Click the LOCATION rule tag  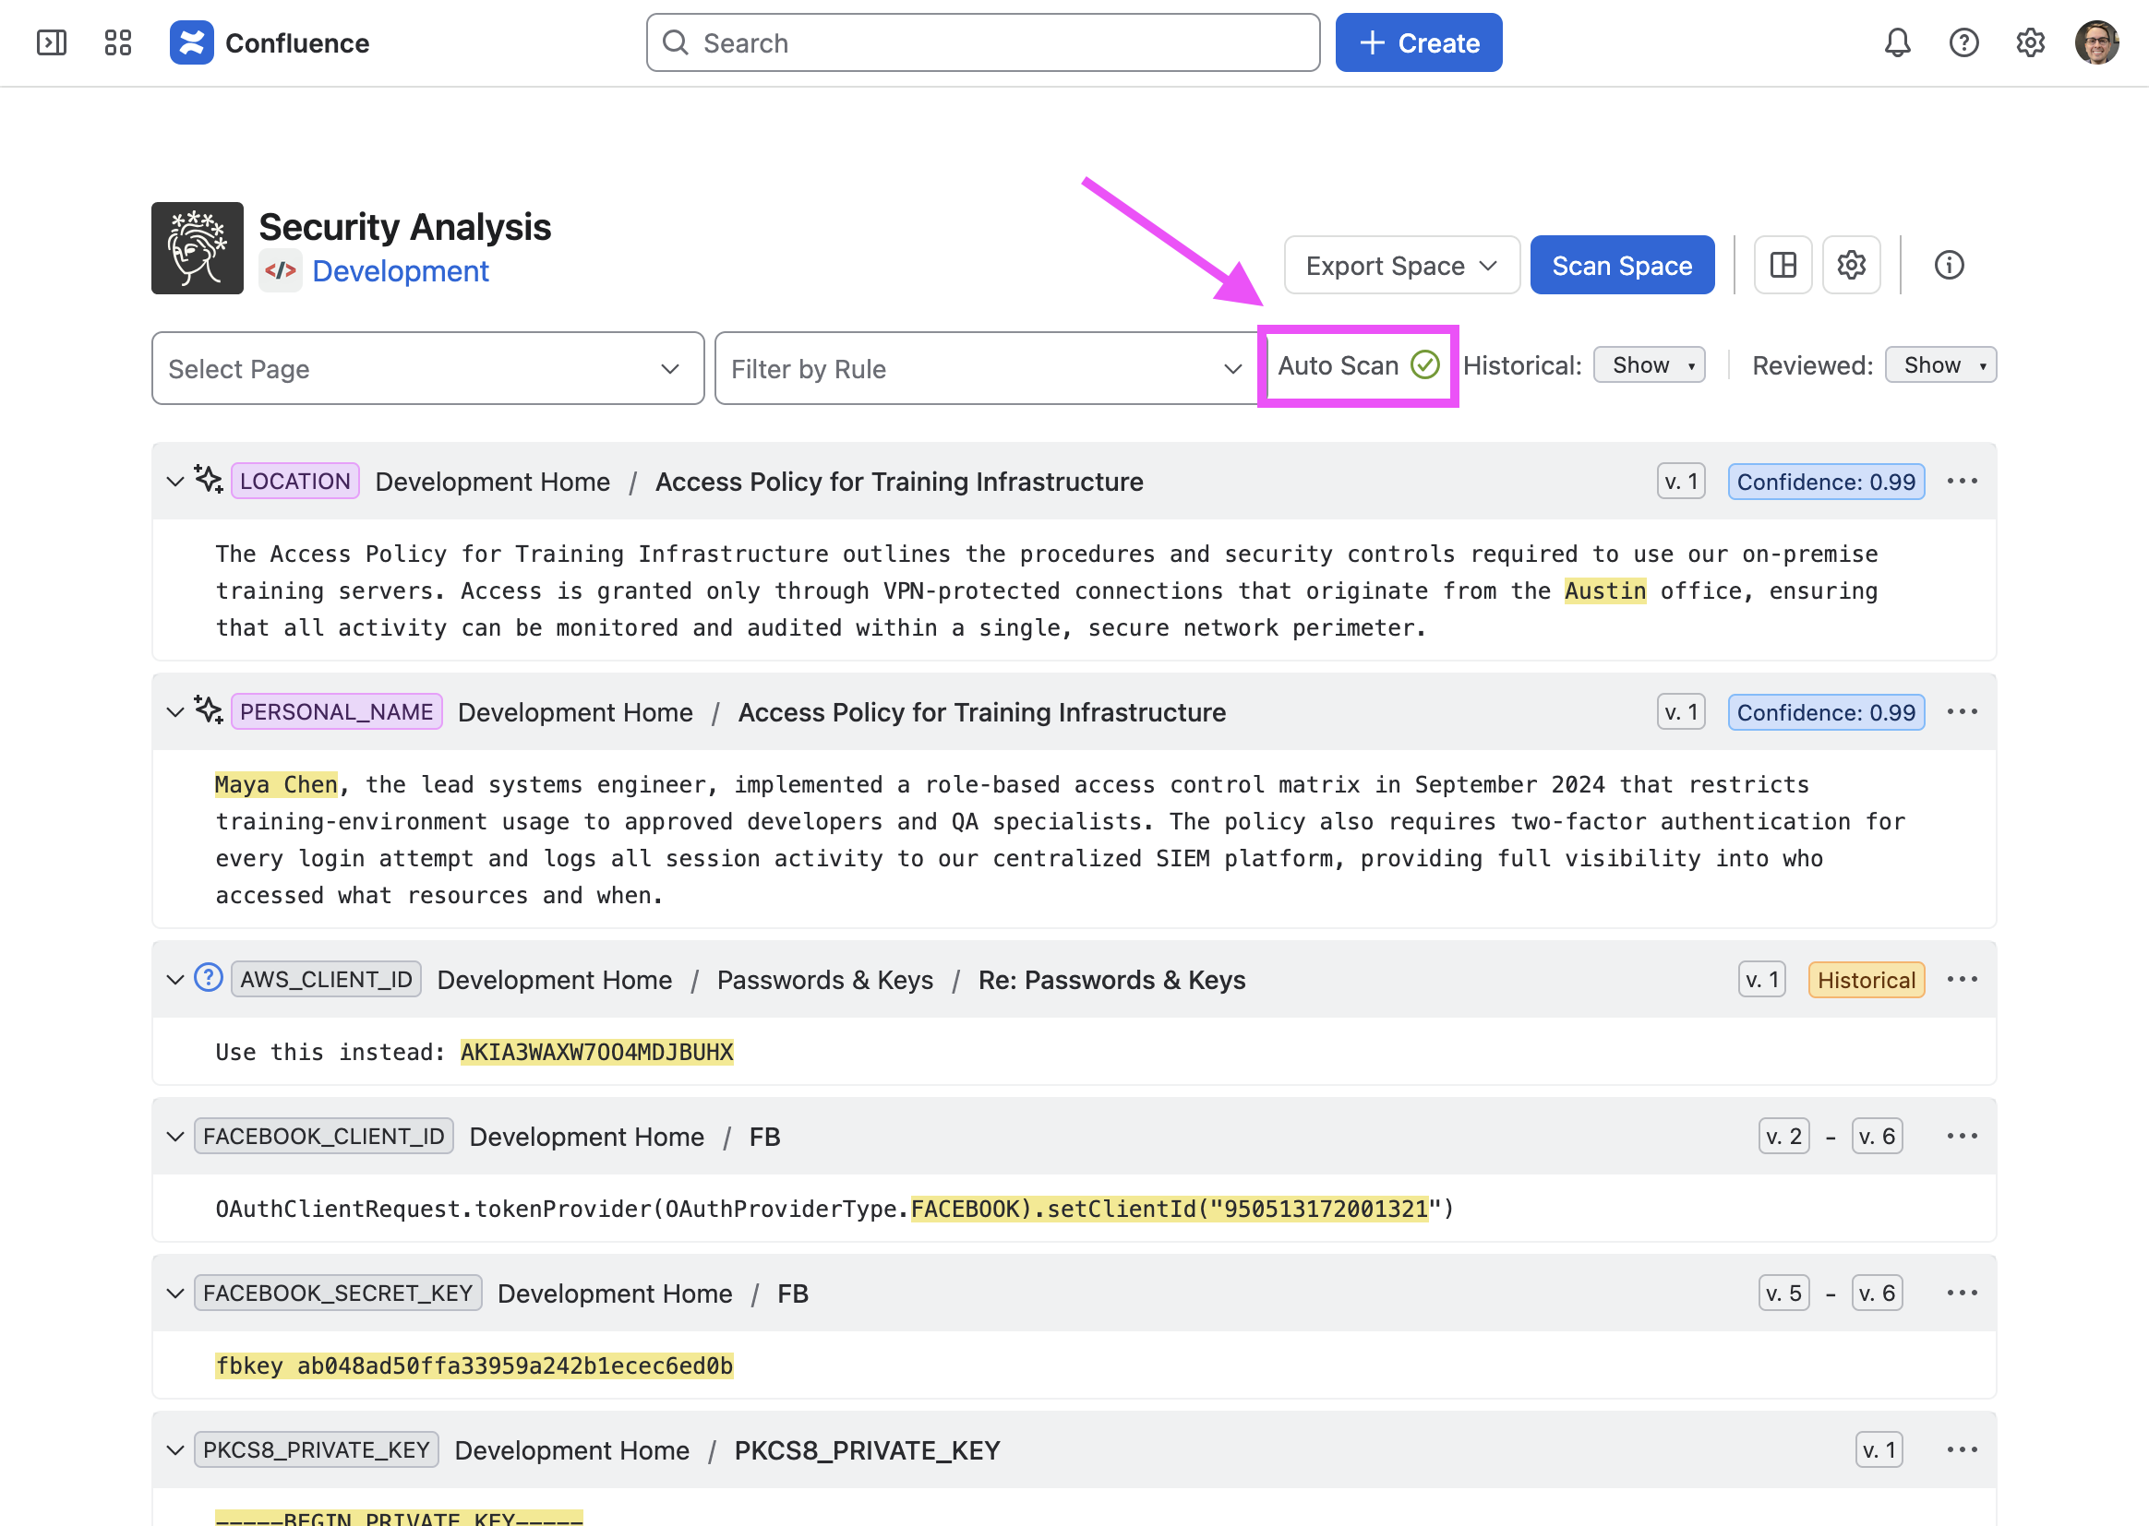point(295,481)
